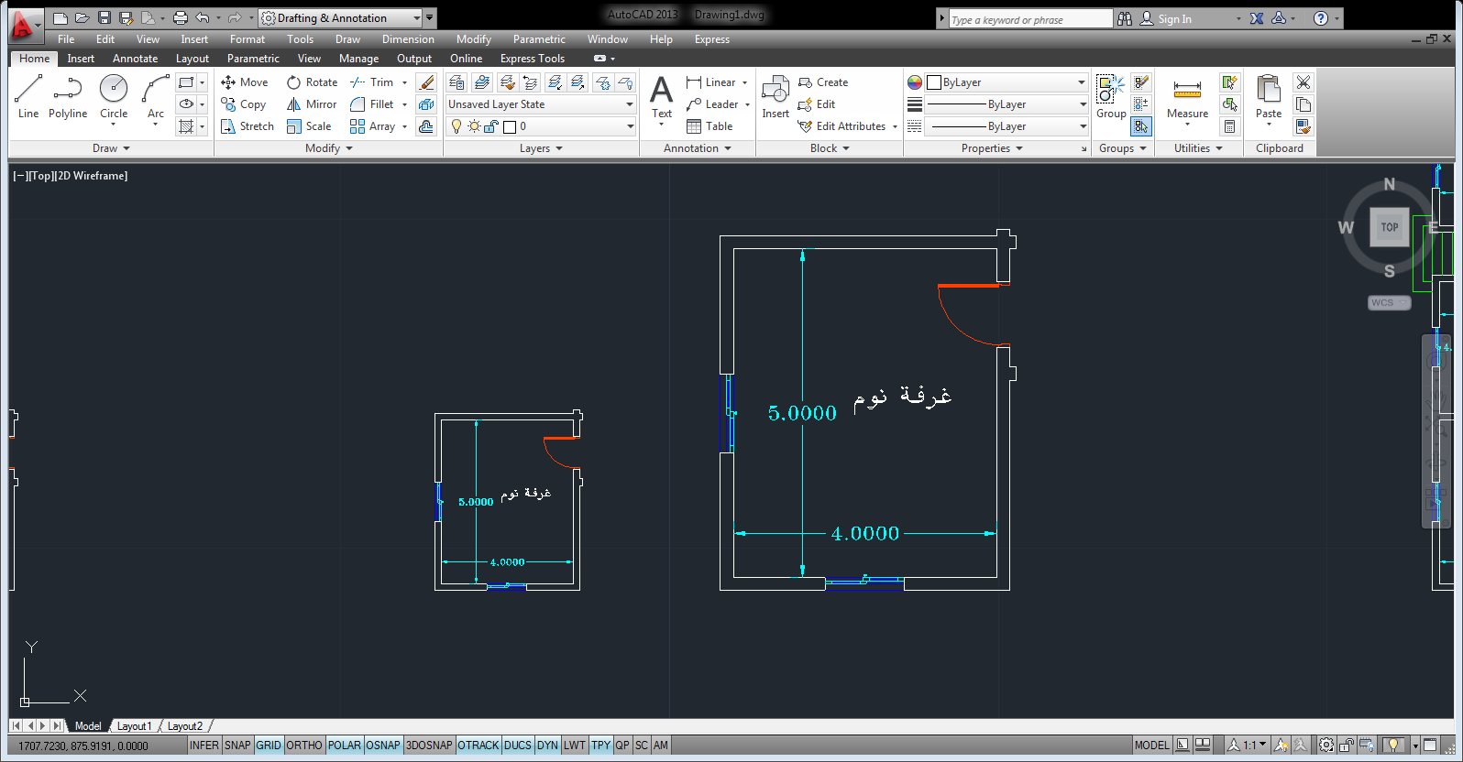Click the Trim button
Image resolution: width=1463 pixels, height=762 pixels.
[x=372, y=82]
